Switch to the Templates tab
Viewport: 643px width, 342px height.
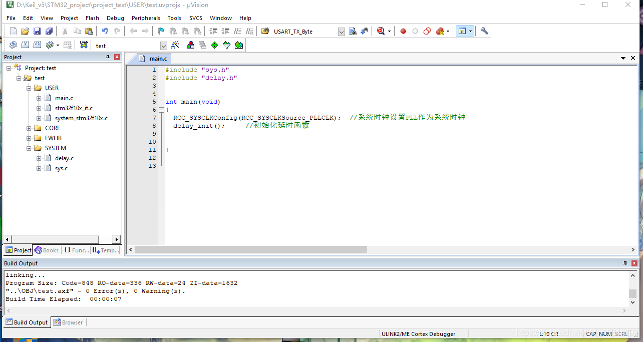pyautogui.click(x=106, y=250)
